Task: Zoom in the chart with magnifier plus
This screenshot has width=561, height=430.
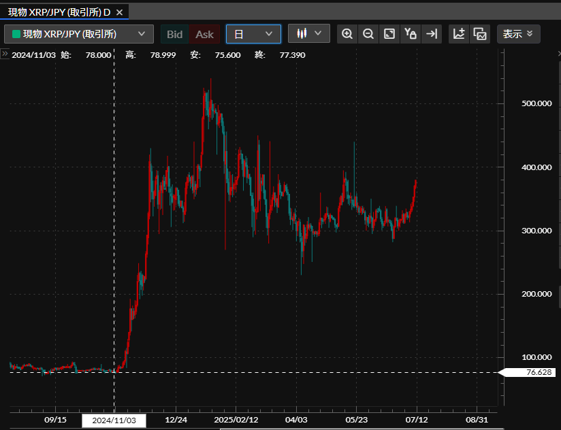Action: 347,34
